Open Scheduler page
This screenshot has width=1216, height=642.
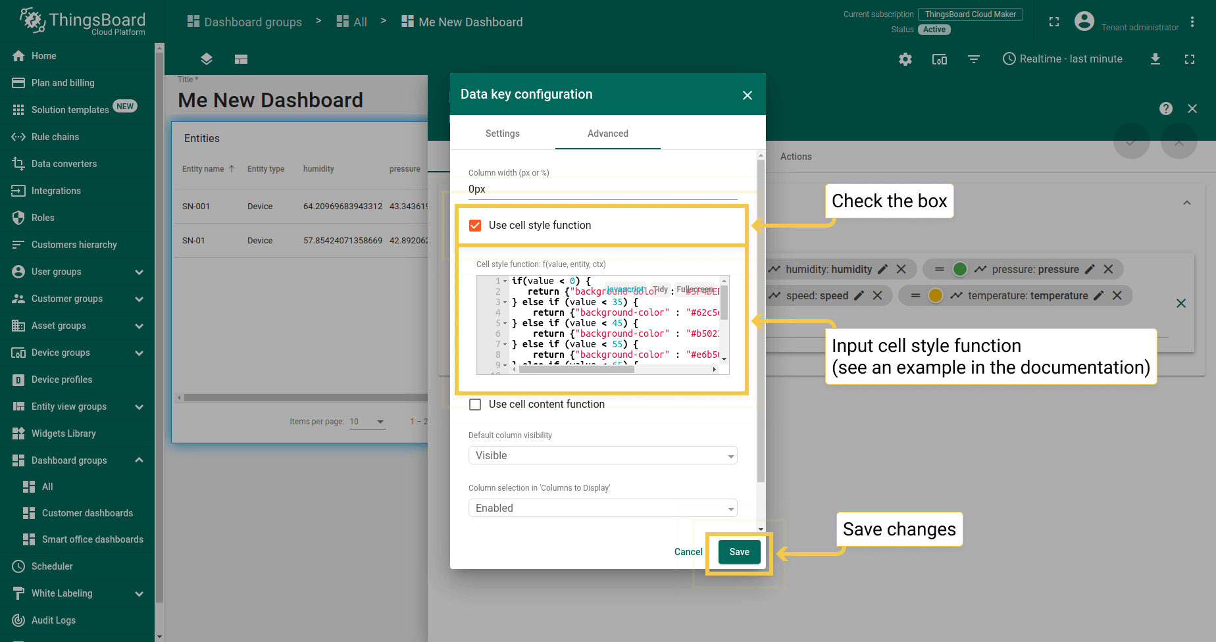tap(77, 566)
